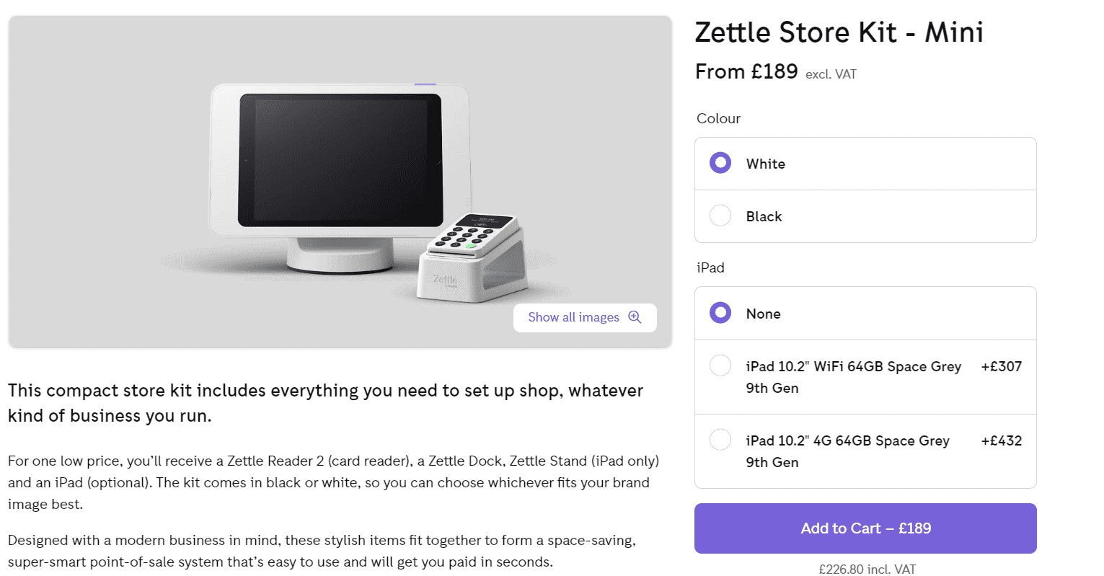Viewport: 1104px width, 576px height.
Task: Open Show all images
Action: 573,317
